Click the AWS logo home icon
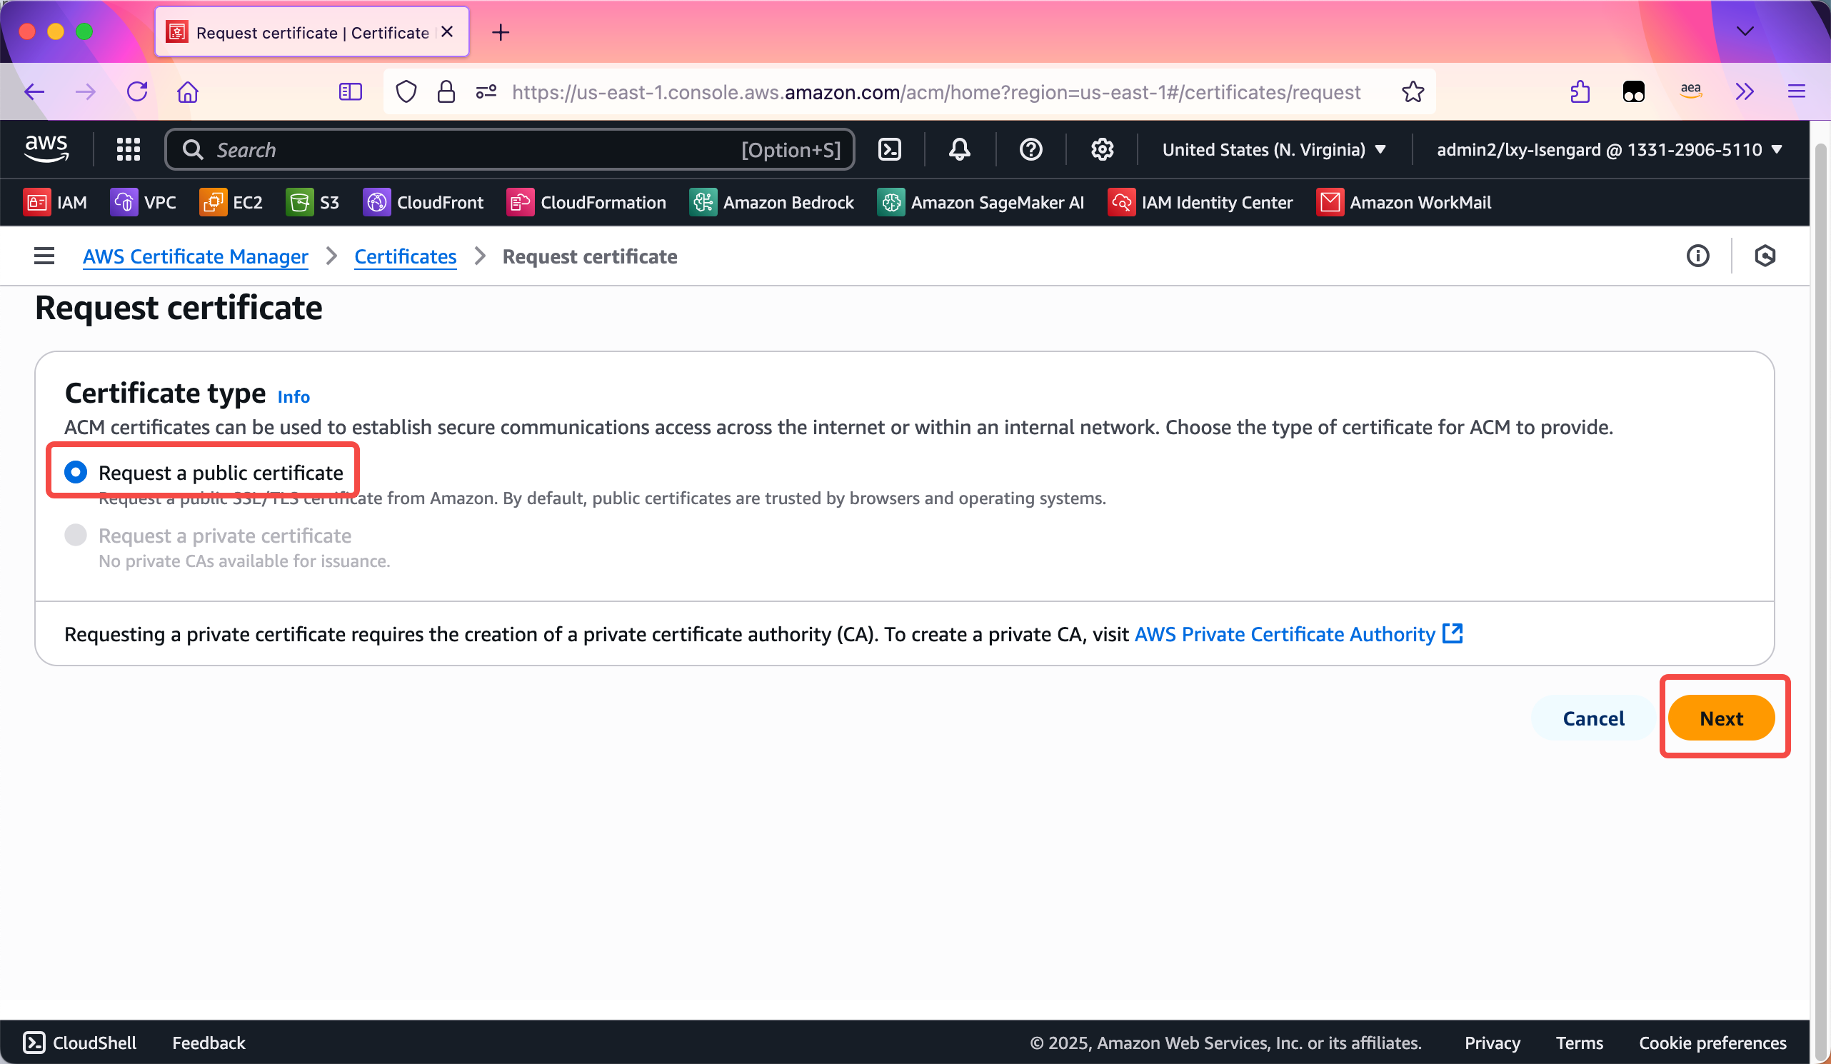 pyautogui.click(x=46, y=149)
